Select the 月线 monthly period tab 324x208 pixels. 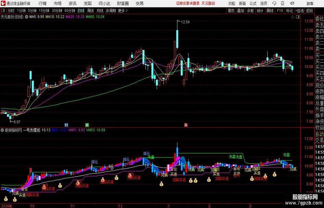pyautogui.click(x=100, y=11)
